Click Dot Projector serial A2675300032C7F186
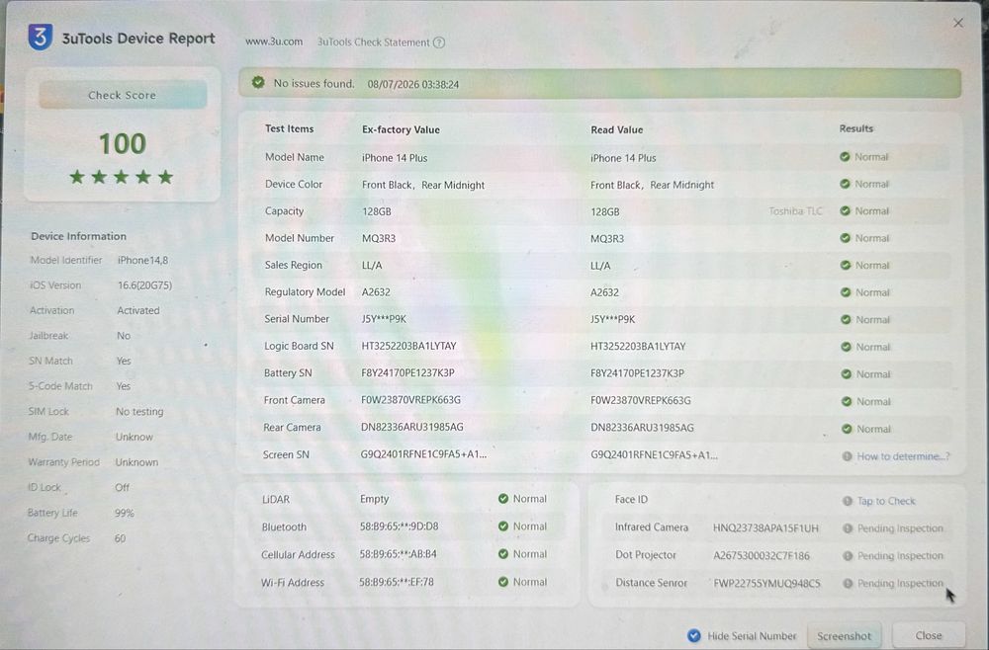 762,555
